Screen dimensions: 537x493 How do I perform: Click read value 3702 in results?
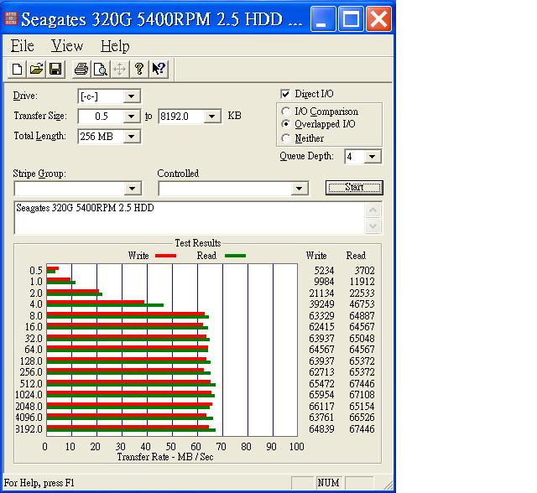(x=364, y=271)
